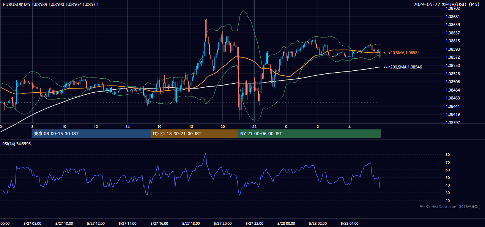Click price axis value 1.08419
Viewport: 485px width, 227px height.
click(x=452, y=114)
